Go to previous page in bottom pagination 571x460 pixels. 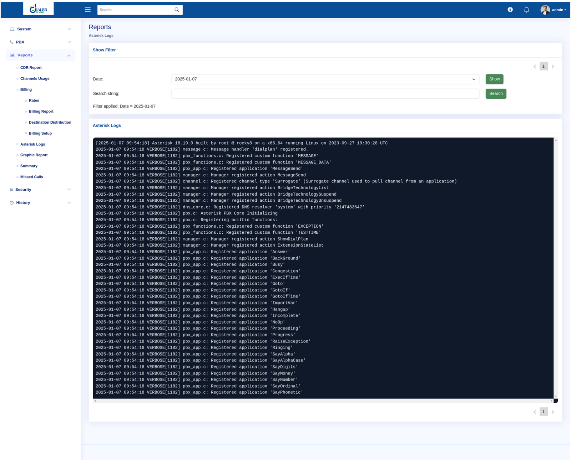tap(535, 412)
